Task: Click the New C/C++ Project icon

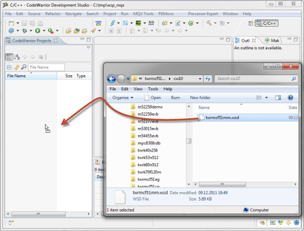Action: (165, 23)
